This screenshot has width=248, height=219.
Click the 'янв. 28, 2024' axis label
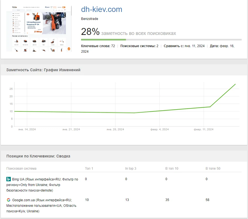115,129
